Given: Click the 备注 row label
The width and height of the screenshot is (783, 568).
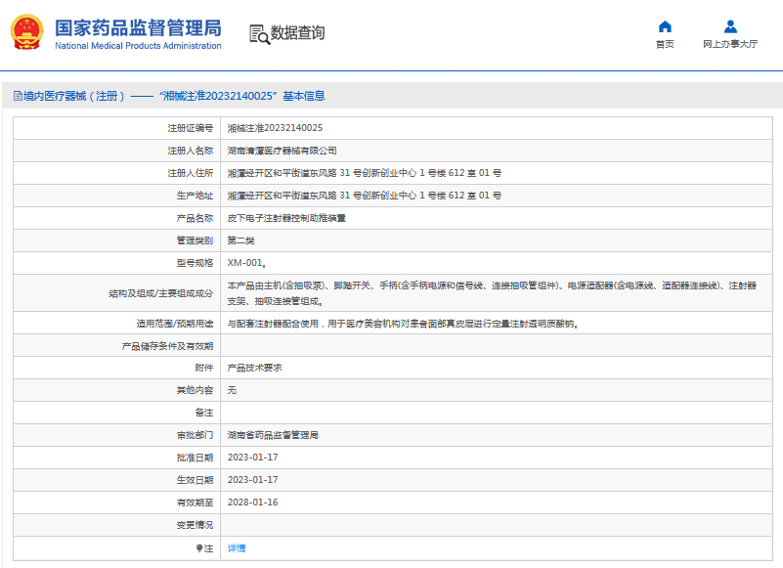Looking at the screenshot, I should [203, 414].
